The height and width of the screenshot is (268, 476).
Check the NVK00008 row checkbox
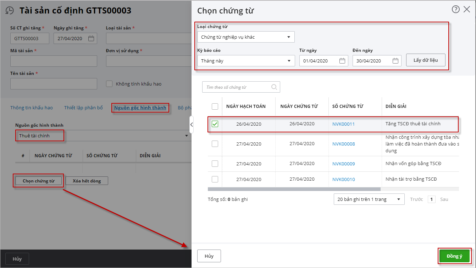click(x=215, y=144)
